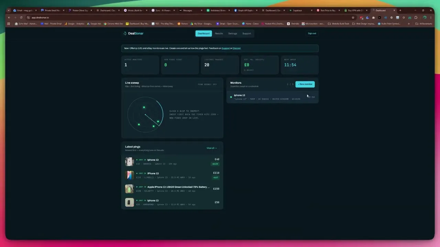Image resolution: width=440 pixels, height=247 pixels.
Task: Open the £50 Iphone 13 ping thumbnail
Action: [x=129, y=202]
